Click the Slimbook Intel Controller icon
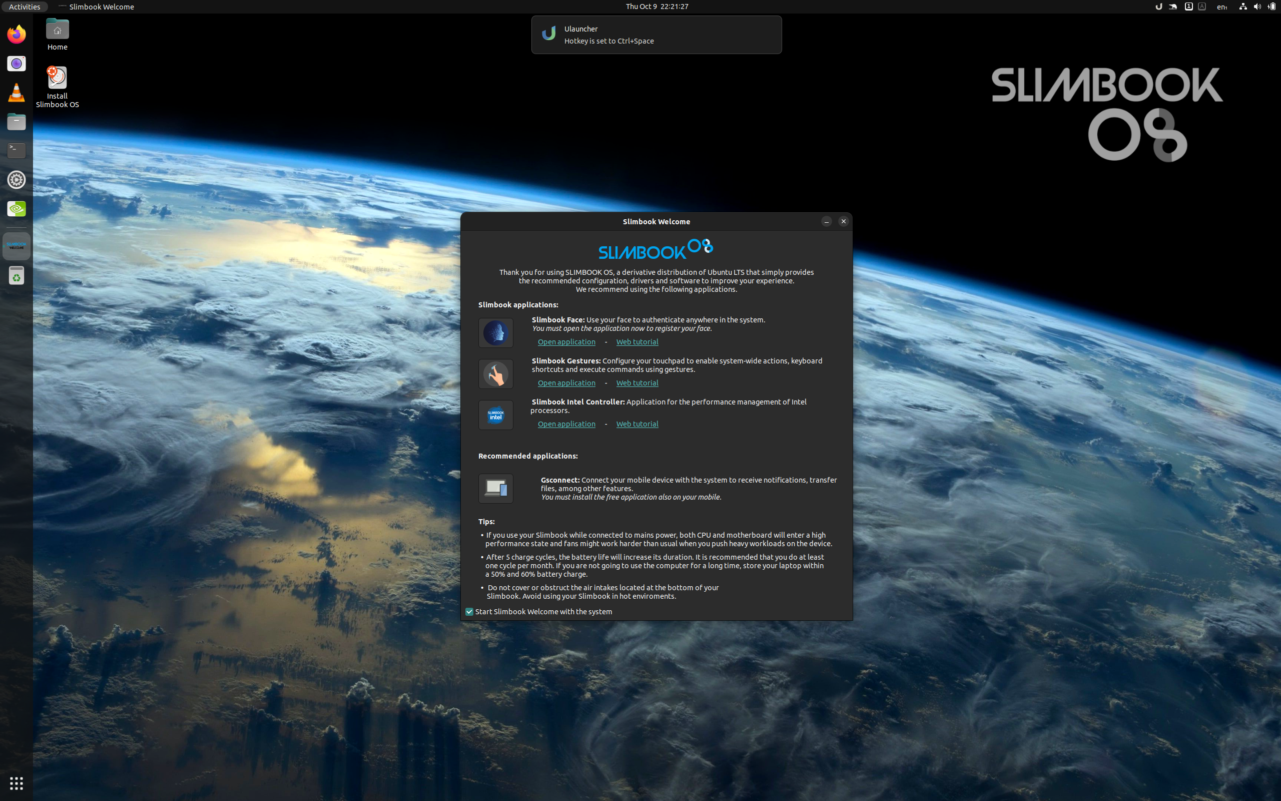Screen dimensions: 1281x801 click(495, 415)
